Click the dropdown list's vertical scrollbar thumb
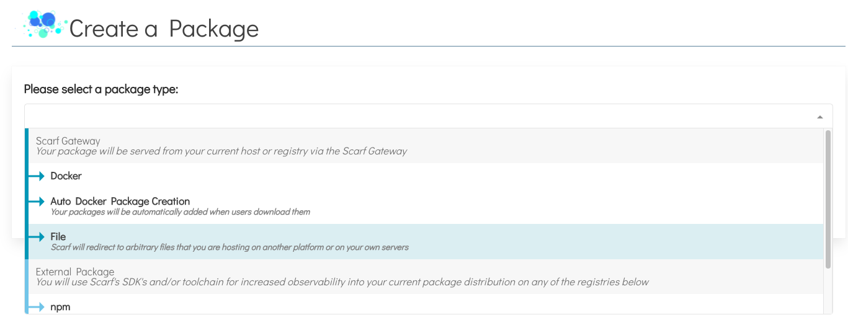The image size is (848, 325). (x=828, y=198)
